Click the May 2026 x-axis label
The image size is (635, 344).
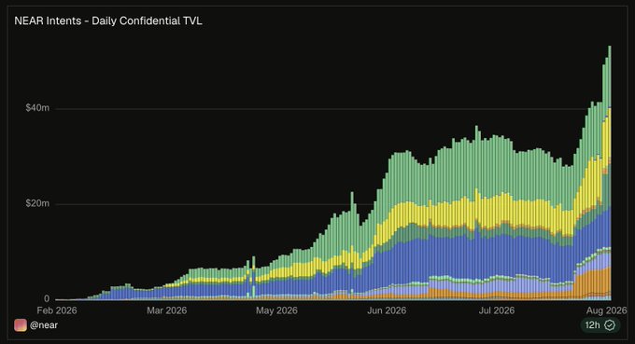(276, 310)
